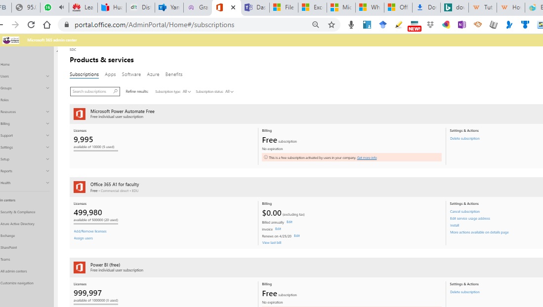Click Get more info link in the notice
Viewport: 543px width, 307px height.
367,158
